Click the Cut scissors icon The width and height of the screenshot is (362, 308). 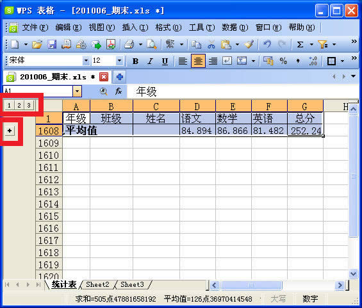tap(211, 44)
